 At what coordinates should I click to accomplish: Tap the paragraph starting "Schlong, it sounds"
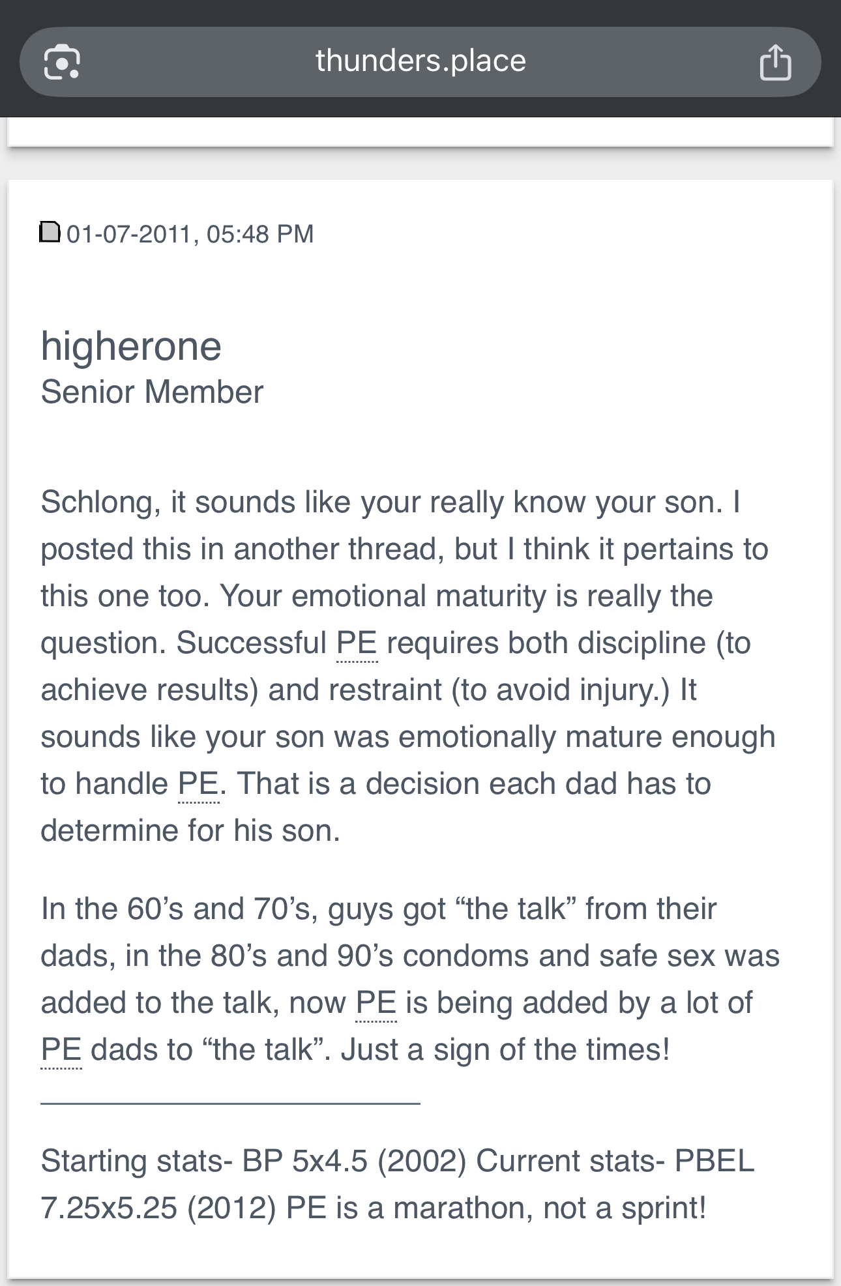(x=408, y=666)
